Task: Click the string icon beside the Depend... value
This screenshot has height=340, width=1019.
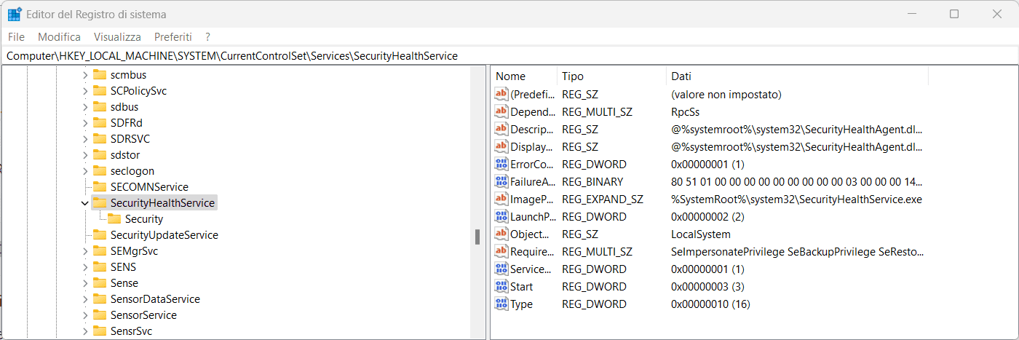Action: pyautogui.click(x=501, y=112)
